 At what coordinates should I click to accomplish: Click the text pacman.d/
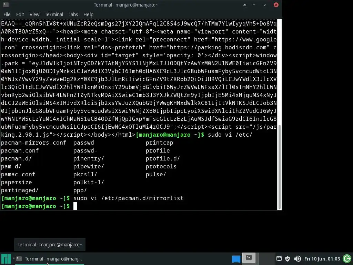16,158
